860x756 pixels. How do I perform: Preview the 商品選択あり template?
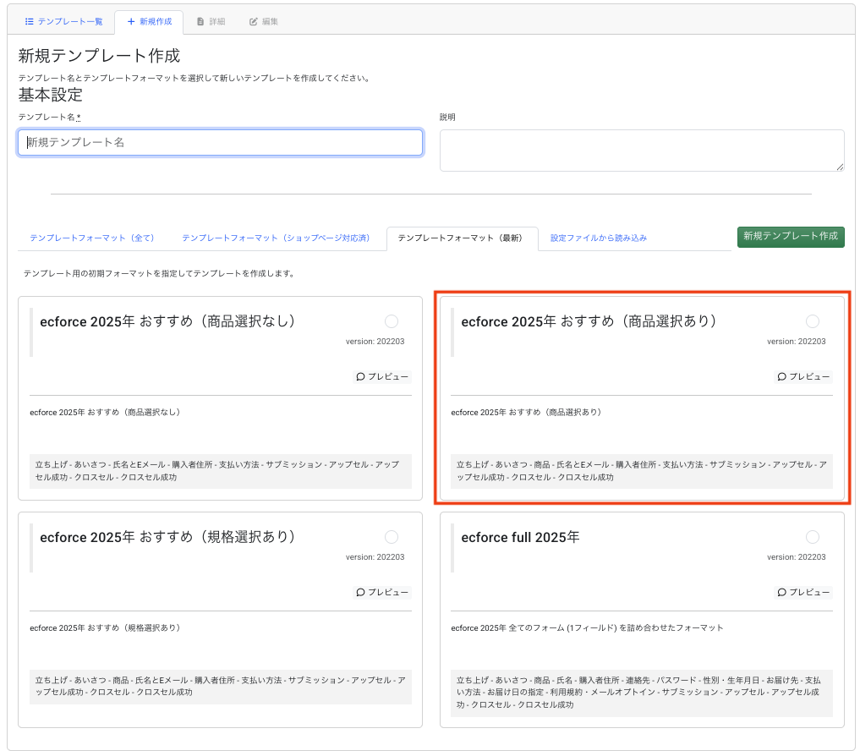(803, 377)
